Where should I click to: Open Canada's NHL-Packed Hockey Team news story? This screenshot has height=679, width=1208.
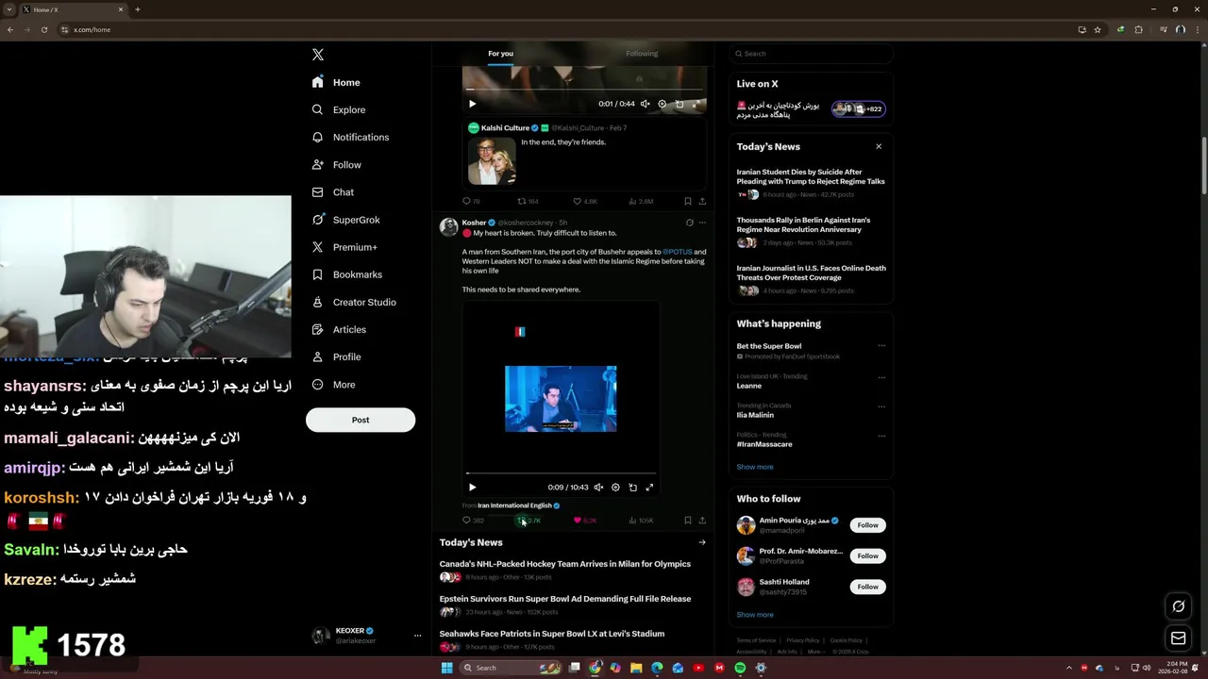[x=565, y=564]
